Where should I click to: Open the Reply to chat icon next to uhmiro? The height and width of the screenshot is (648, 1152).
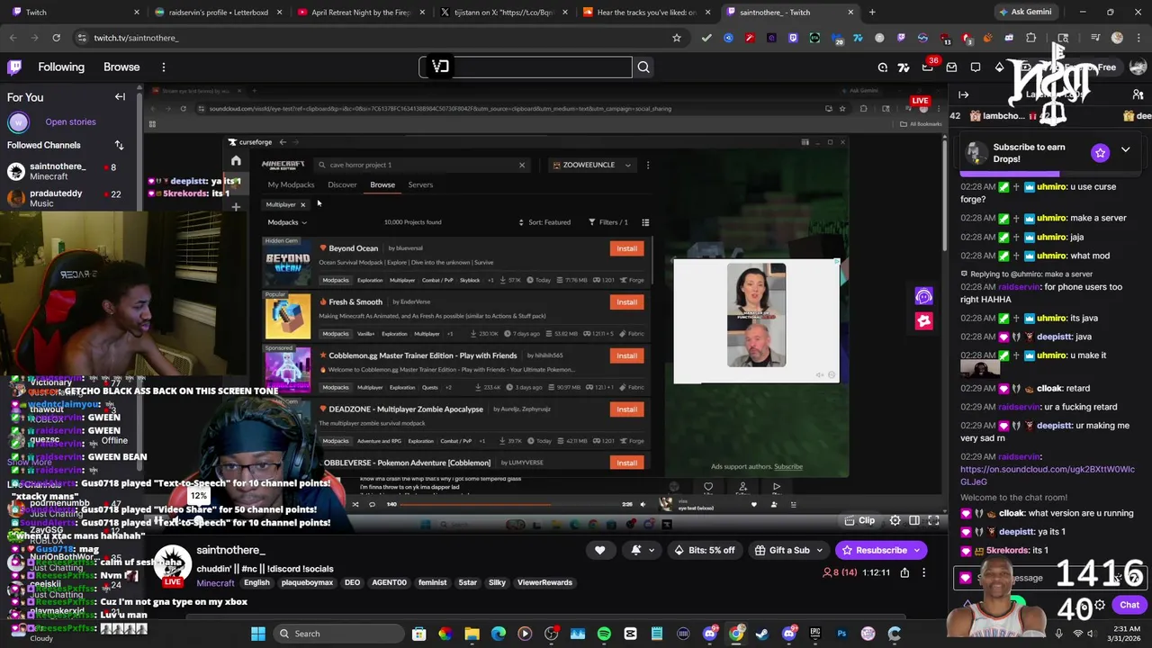pos(964,274)
